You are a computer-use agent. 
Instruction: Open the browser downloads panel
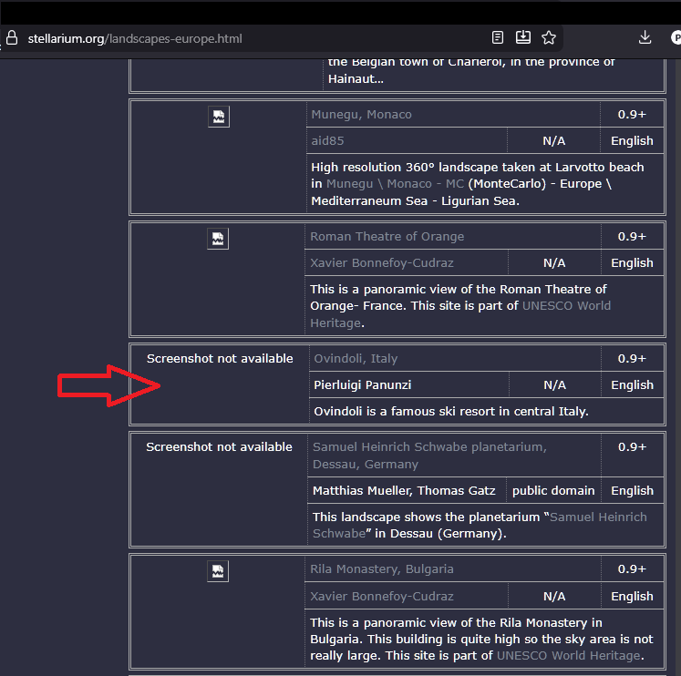tap(645, 37)
